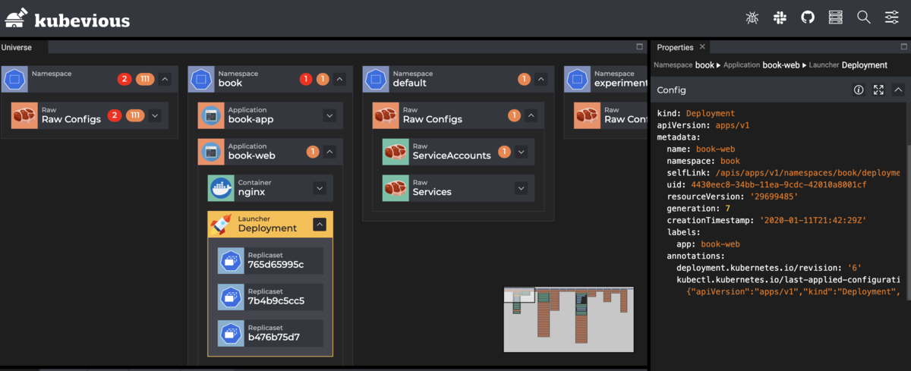
Task: Collapse the book namespace
Action: 340,79
